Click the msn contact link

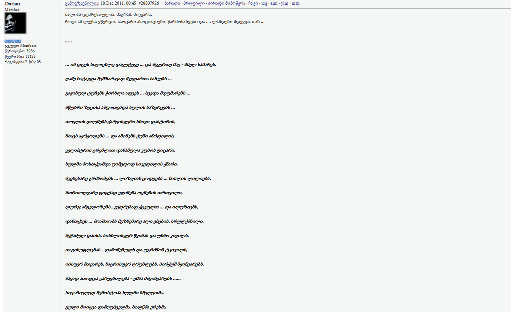point(295,3)
